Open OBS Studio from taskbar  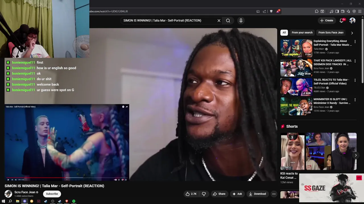coord(53,201)
